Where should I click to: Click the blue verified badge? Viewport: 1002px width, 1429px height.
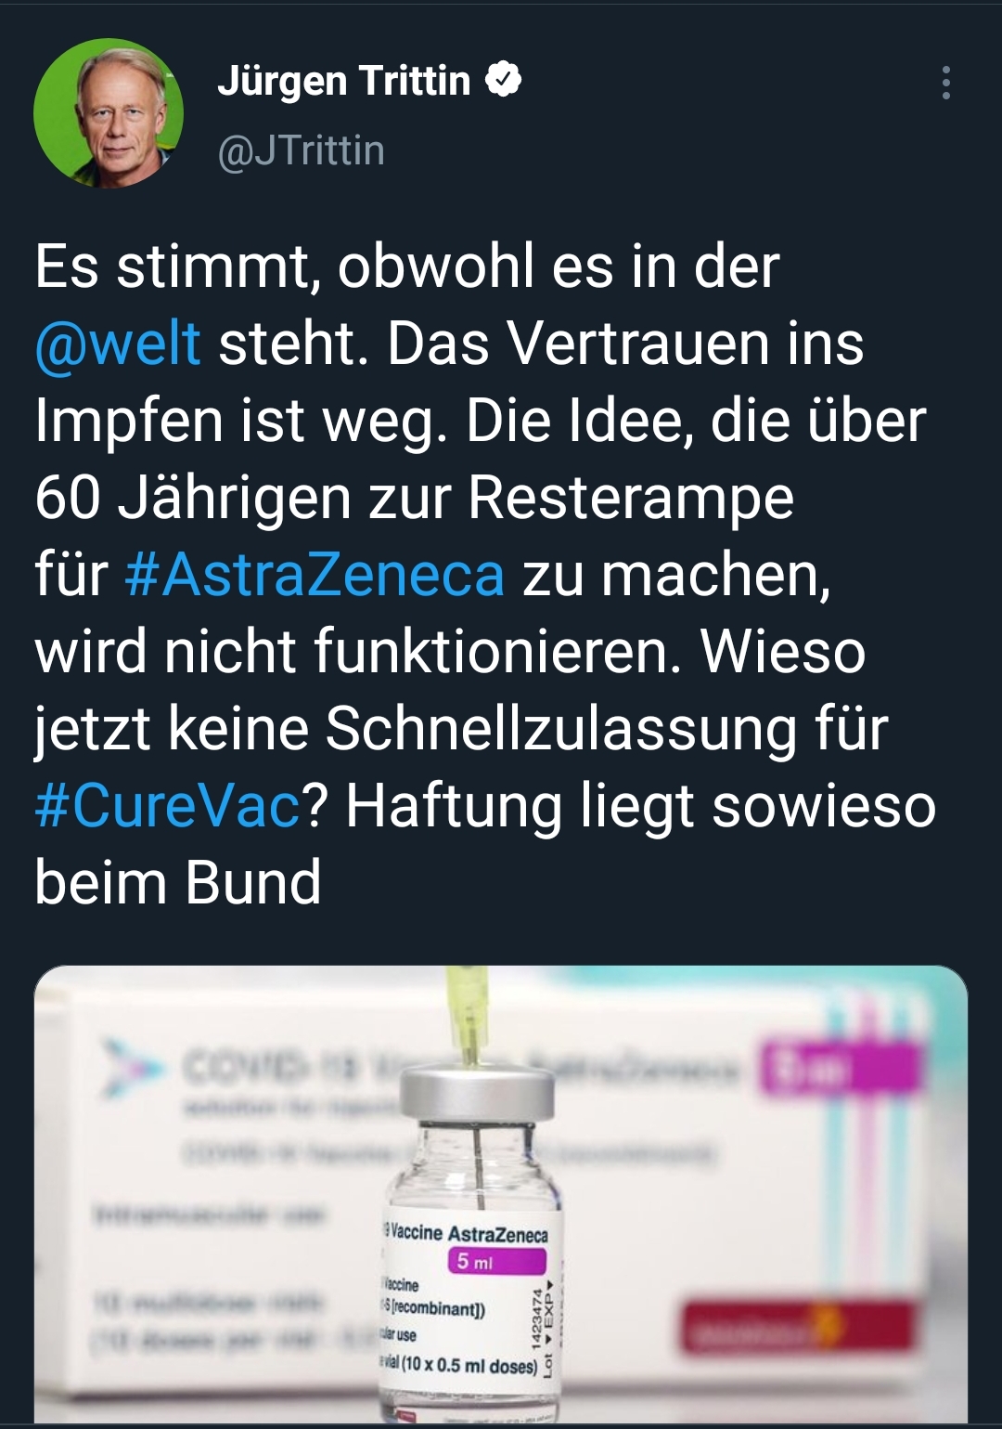click(504, 81)
